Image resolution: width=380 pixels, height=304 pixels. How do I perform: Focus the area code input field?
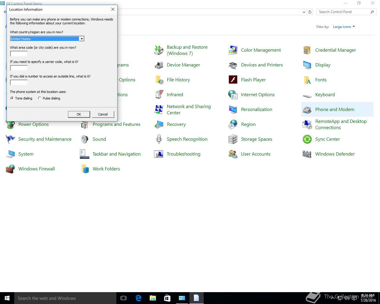coord(19,54)
